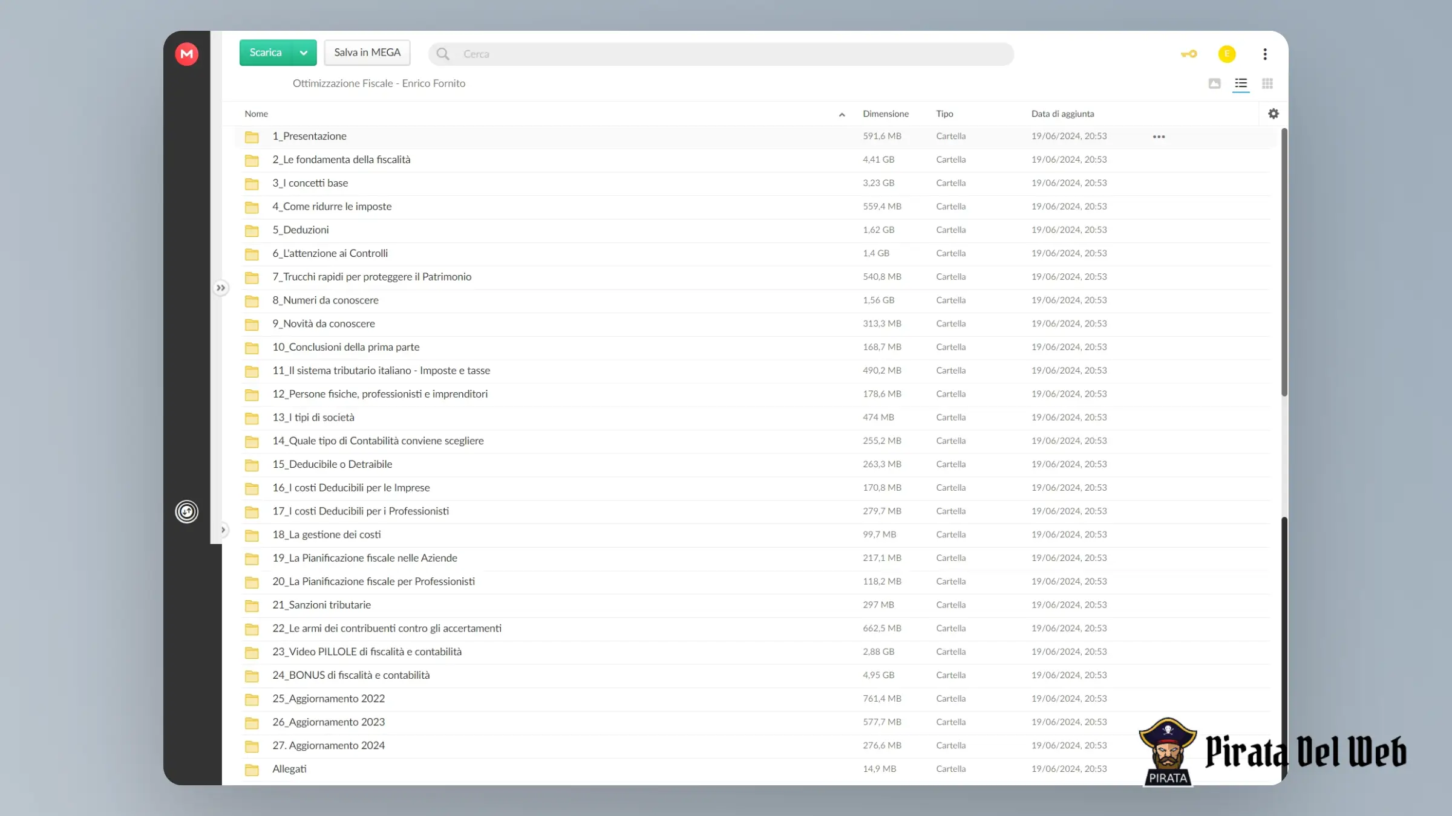Select the 21_Sanzioni tributarie folder
Screen dimensions: 1452x816
(321, 604)
